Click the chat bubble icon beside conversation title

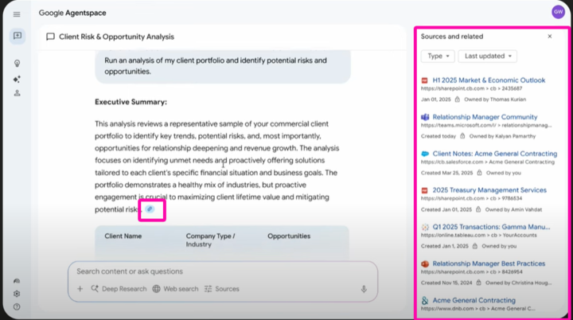point(50,37)
